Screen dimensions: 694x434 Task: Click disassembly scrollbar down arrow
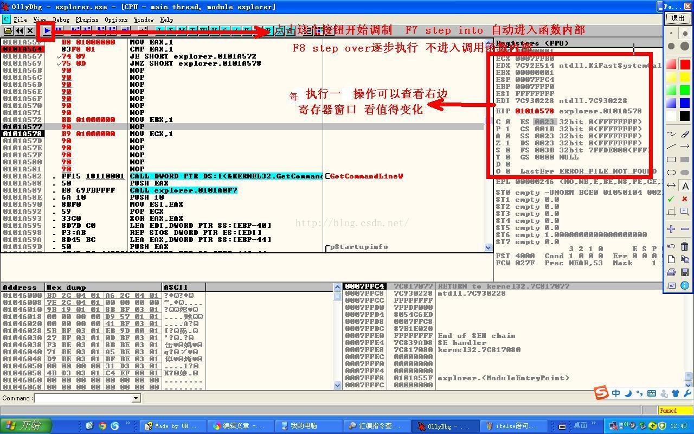489,247
